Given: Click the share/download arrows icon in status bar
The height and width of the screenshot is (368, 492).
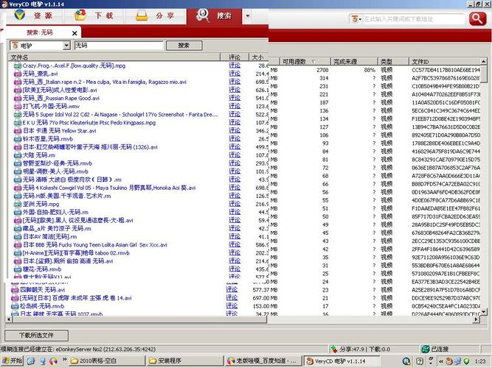Looking at the screenshot, I should 334,349.
